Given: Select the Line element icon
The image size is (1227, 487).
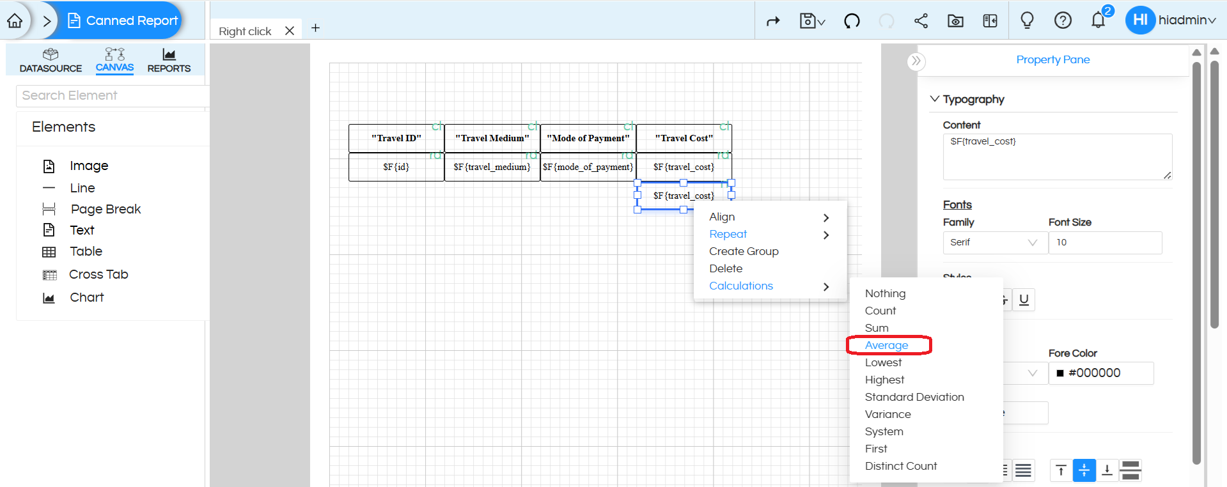Looking at the screenshot, I should click(49, 188).
